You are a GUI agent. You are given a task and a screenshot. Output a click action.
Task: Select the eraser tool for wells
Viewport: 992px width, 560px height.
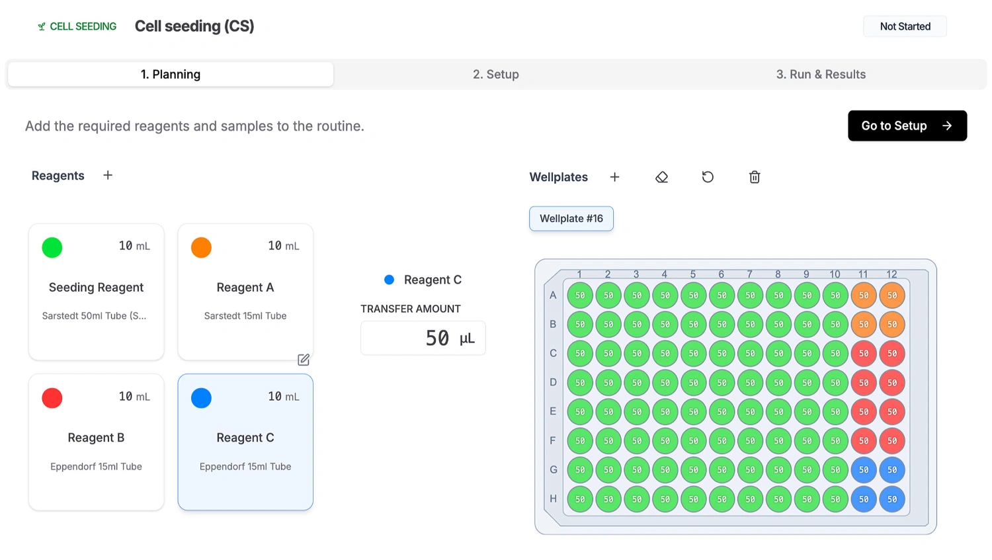click(661, 177)
